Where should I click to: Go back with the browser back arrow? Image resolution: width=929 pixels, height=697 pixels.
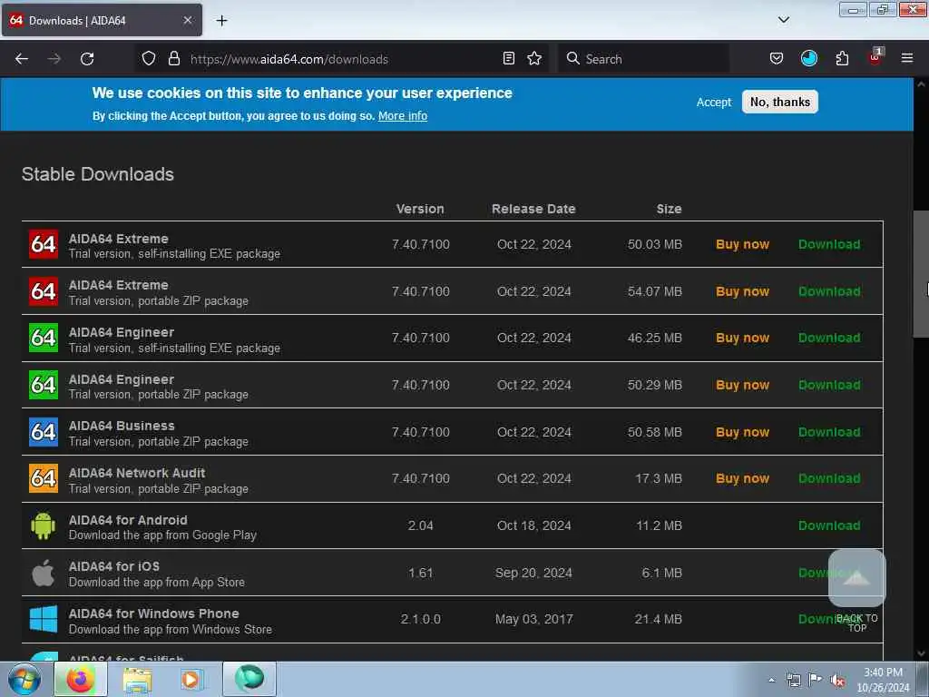pyautogui.click(x=22, y=59)
